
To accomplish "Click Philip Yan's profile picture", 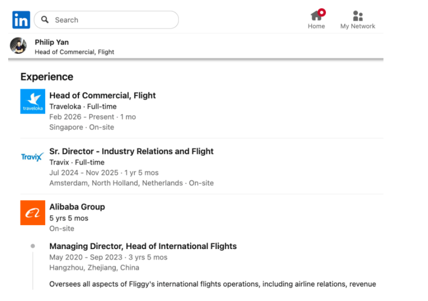I will [x=18, y=46].
